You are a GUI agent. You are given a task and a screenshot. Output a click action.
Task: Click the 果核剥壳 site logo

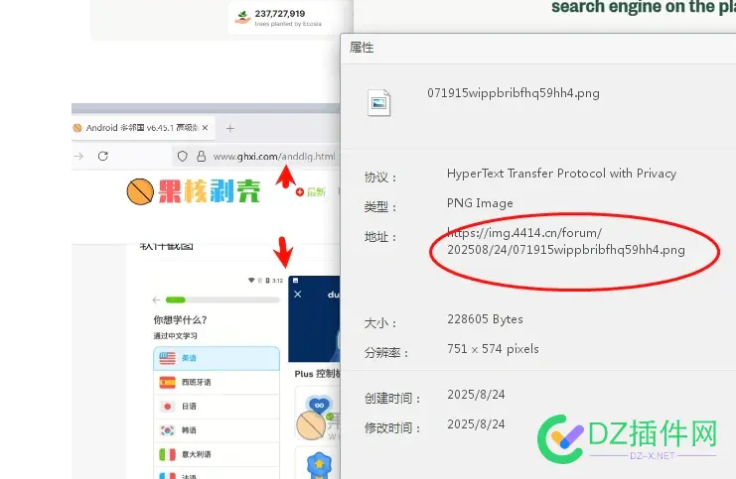194,190
